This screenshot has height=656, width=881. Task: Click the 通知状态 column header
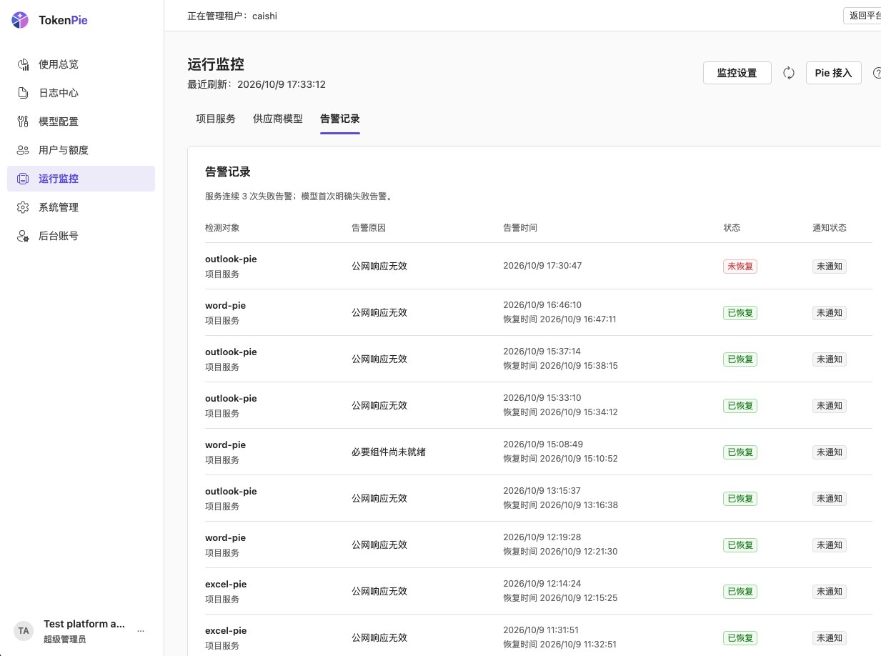[x=830, y=228]
